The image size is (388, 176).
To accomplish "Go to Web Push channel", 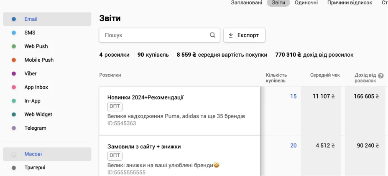I will (x=36, y=46).
